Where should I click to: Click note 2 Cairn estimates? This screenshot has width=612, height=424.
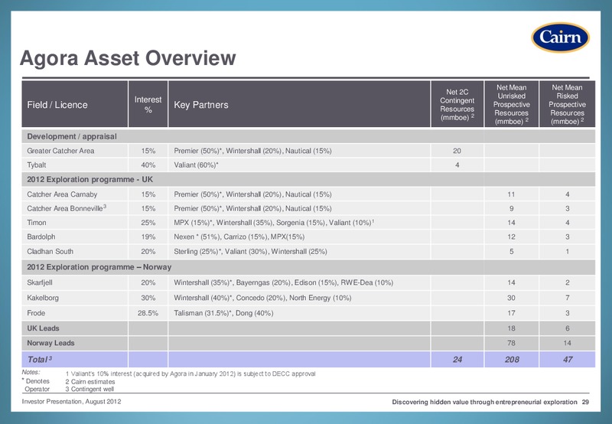[90, 381]
